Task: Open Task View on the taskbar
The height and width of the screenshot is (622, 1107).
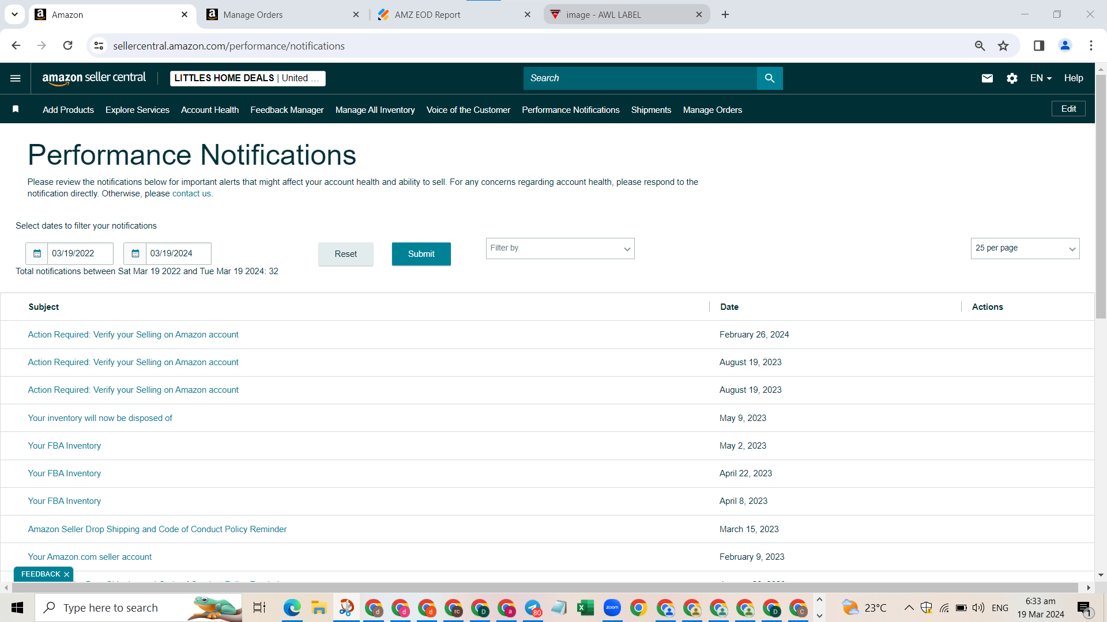Action: (x=259, y=608)
